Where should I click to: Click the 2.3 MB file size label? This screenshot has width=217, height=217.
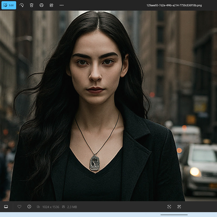click(x=72, y=207)
